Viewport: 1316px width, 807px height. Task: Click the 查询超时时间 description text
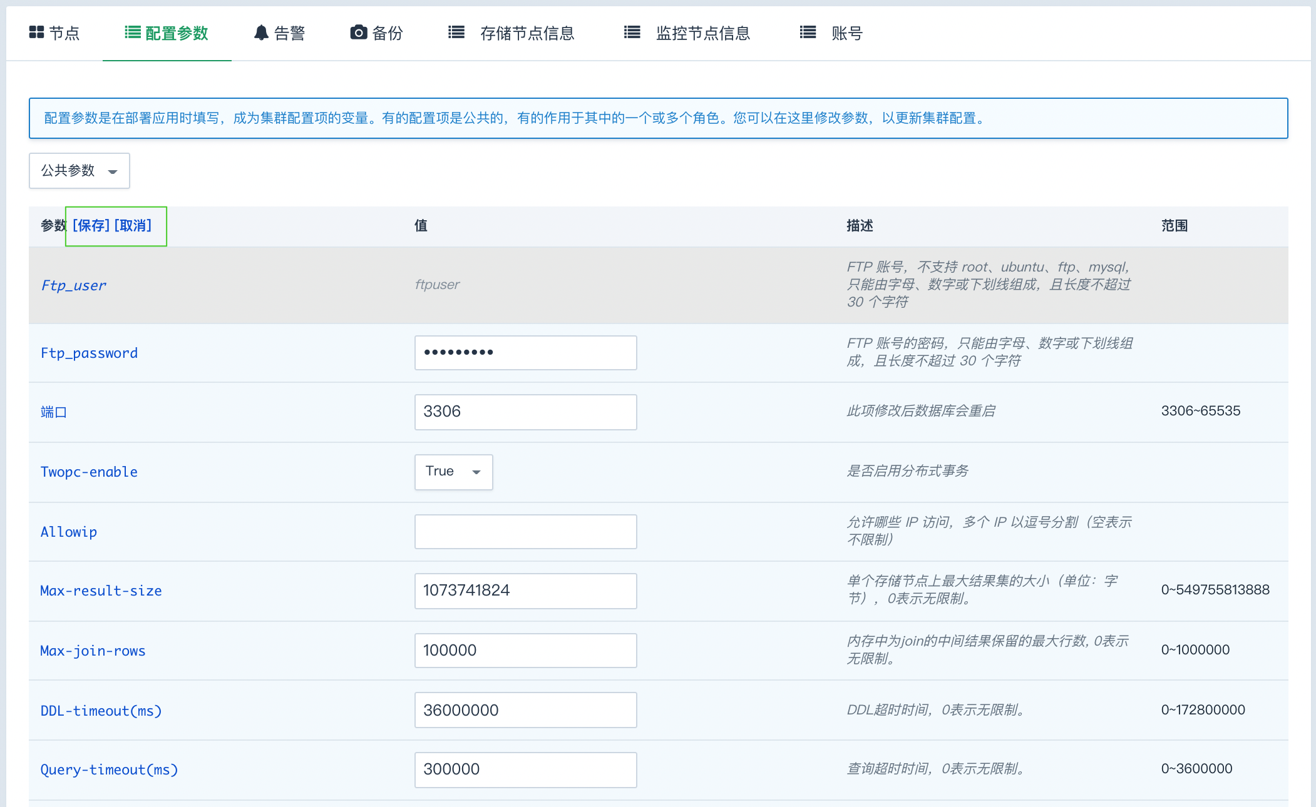[937, 769]
